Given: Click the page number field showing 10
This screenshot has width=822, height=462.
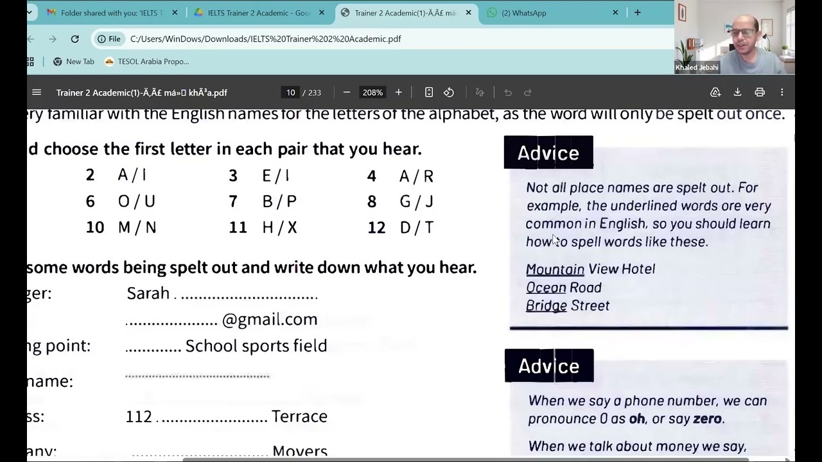Looking at the screenshot, I should pos(290,92).
